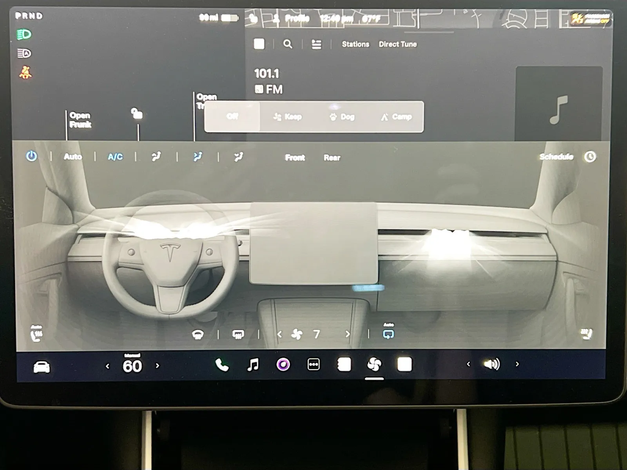Tap Open Frunk on the car view
Screen dimensions: 627x470
[80, 120]
